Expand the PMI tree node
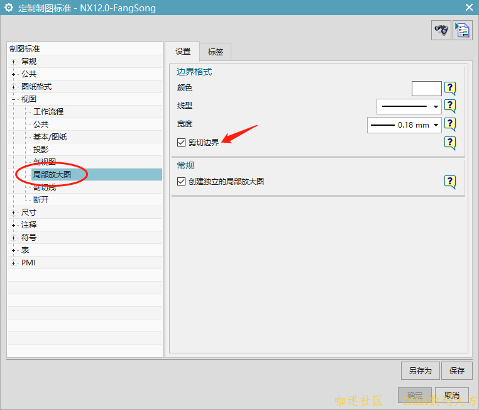Viewport: 479px width, 410px height. pyautogui.click(x=13, y=263)
